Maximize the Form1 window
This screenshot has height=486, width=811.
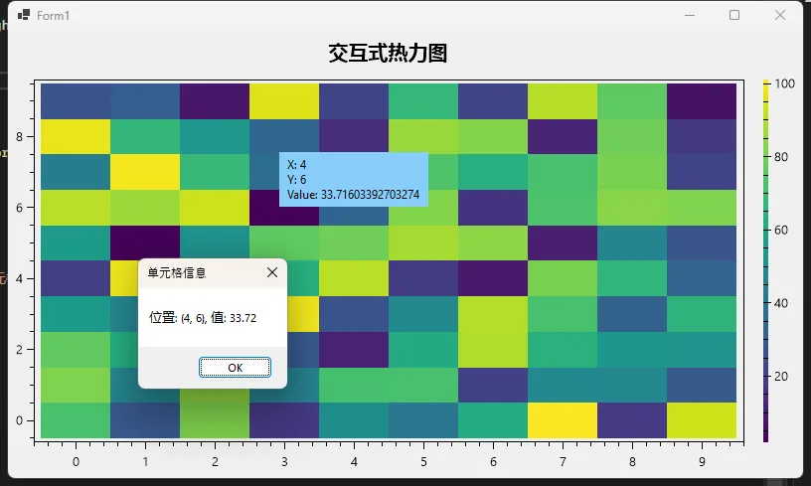pos(734,16)
